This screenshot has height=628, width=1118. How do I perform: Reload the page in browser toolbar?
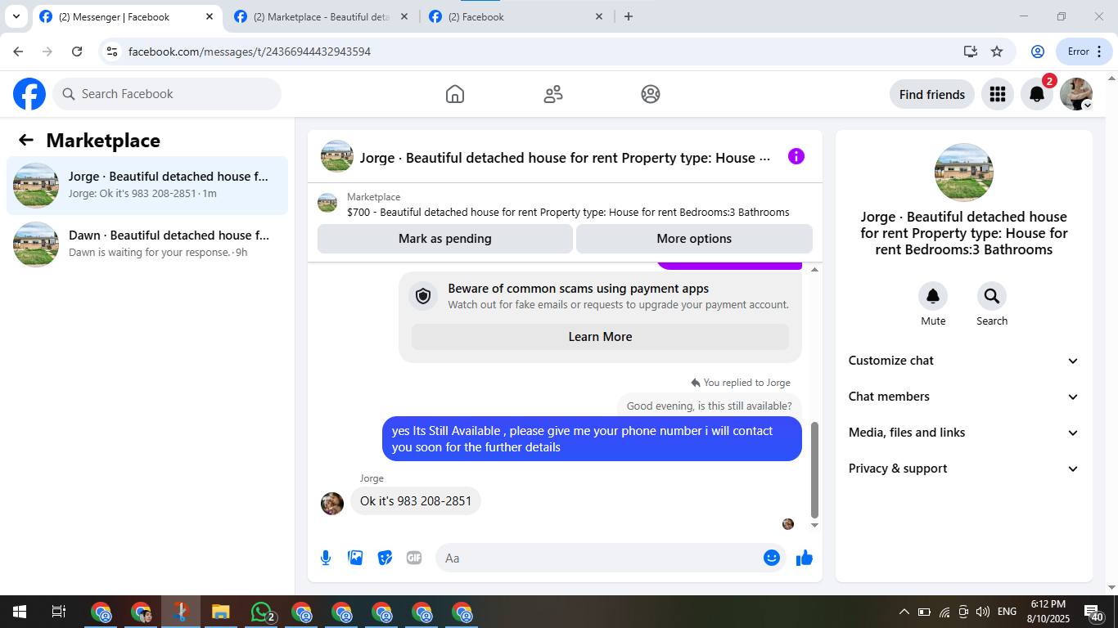coord(77,52)
